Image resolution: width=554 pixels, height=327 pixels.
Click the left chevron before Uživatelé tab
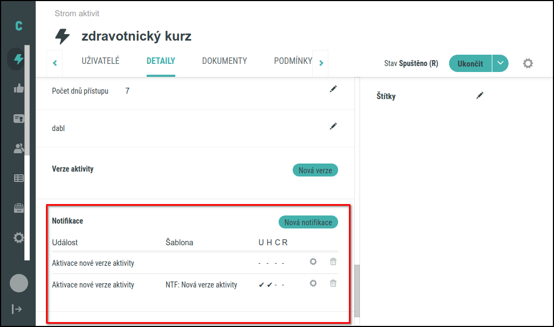pos(55,63)
